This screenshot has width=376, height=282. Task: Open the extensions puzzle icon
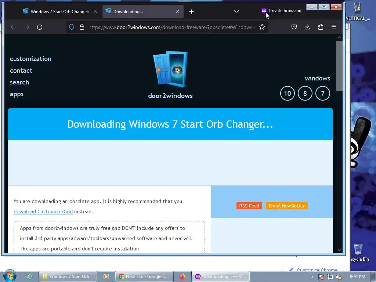(321, 27)
